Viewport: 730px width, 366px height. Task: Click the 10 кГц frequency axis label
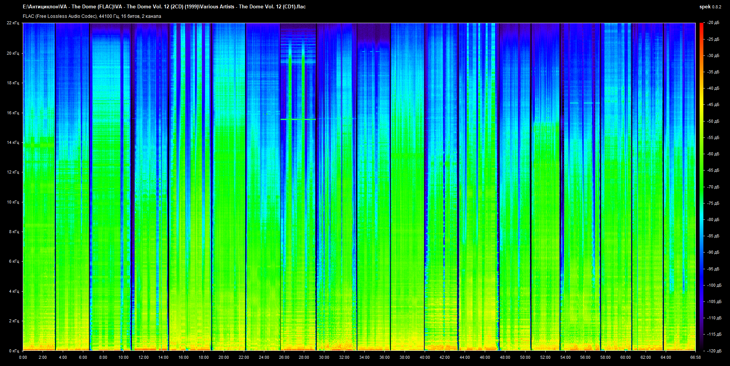[13, 202]
